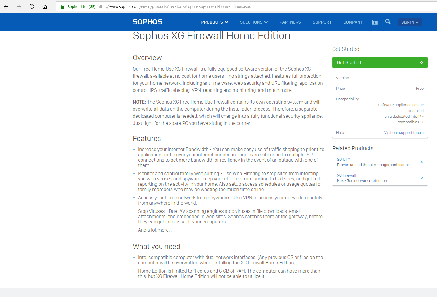View the site security padlock info
This screenshot has width=437, height=297.
pyautogui.click(x=62, y=6)
